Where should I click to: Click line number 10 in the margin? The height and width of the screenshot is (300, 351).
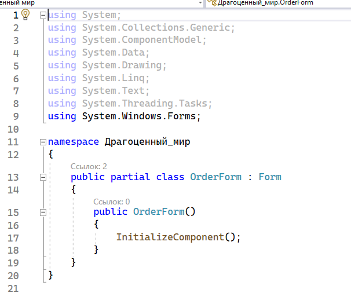pos(13,129)
